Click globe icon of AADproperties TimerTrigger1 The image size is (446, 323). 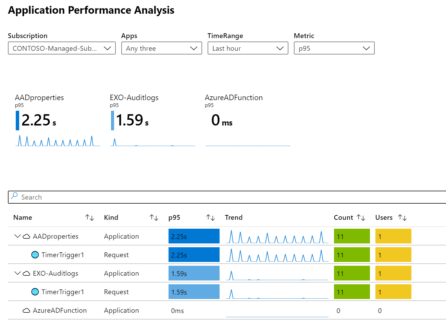click(x=35, y=255)
